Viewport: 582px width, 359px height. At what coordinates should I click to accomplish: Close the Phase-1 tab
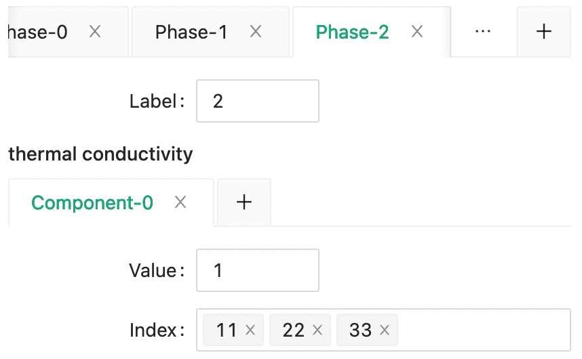point(256,31)
